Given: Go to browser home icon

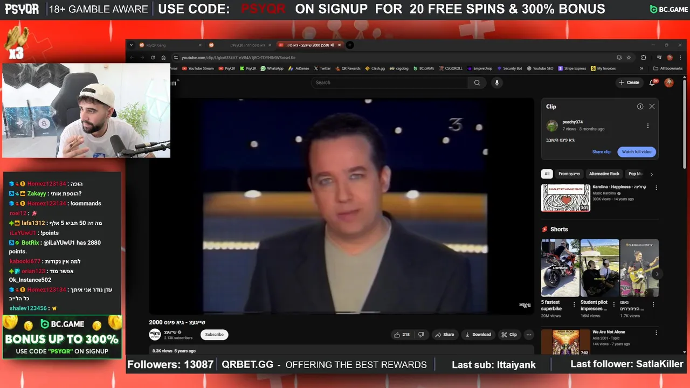Looking at the screenshot, I should (x=163, y=58).
